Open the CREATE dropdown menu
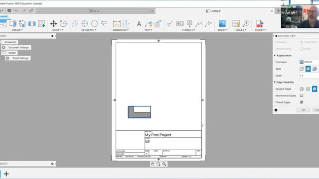Screen dimensions: 319x179 [x=17, y=30]
